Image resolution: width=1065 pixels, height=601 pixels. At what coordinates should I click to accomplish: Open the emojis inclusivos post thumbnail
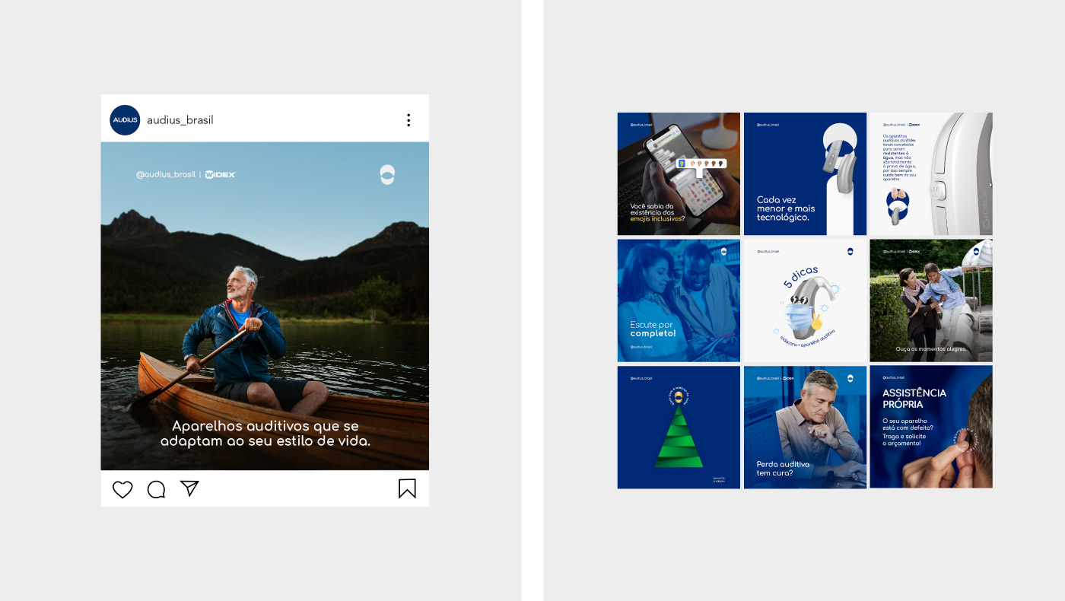click(x=679, y=173)
